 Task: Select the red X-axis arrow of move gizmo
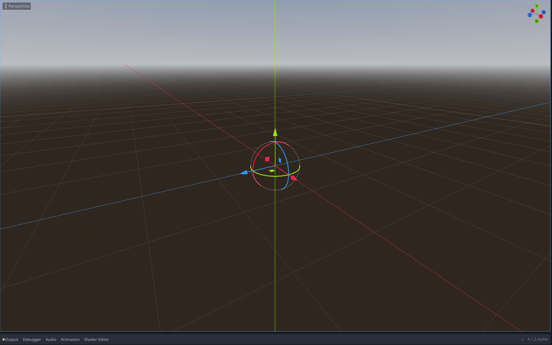tap(293, 178)
